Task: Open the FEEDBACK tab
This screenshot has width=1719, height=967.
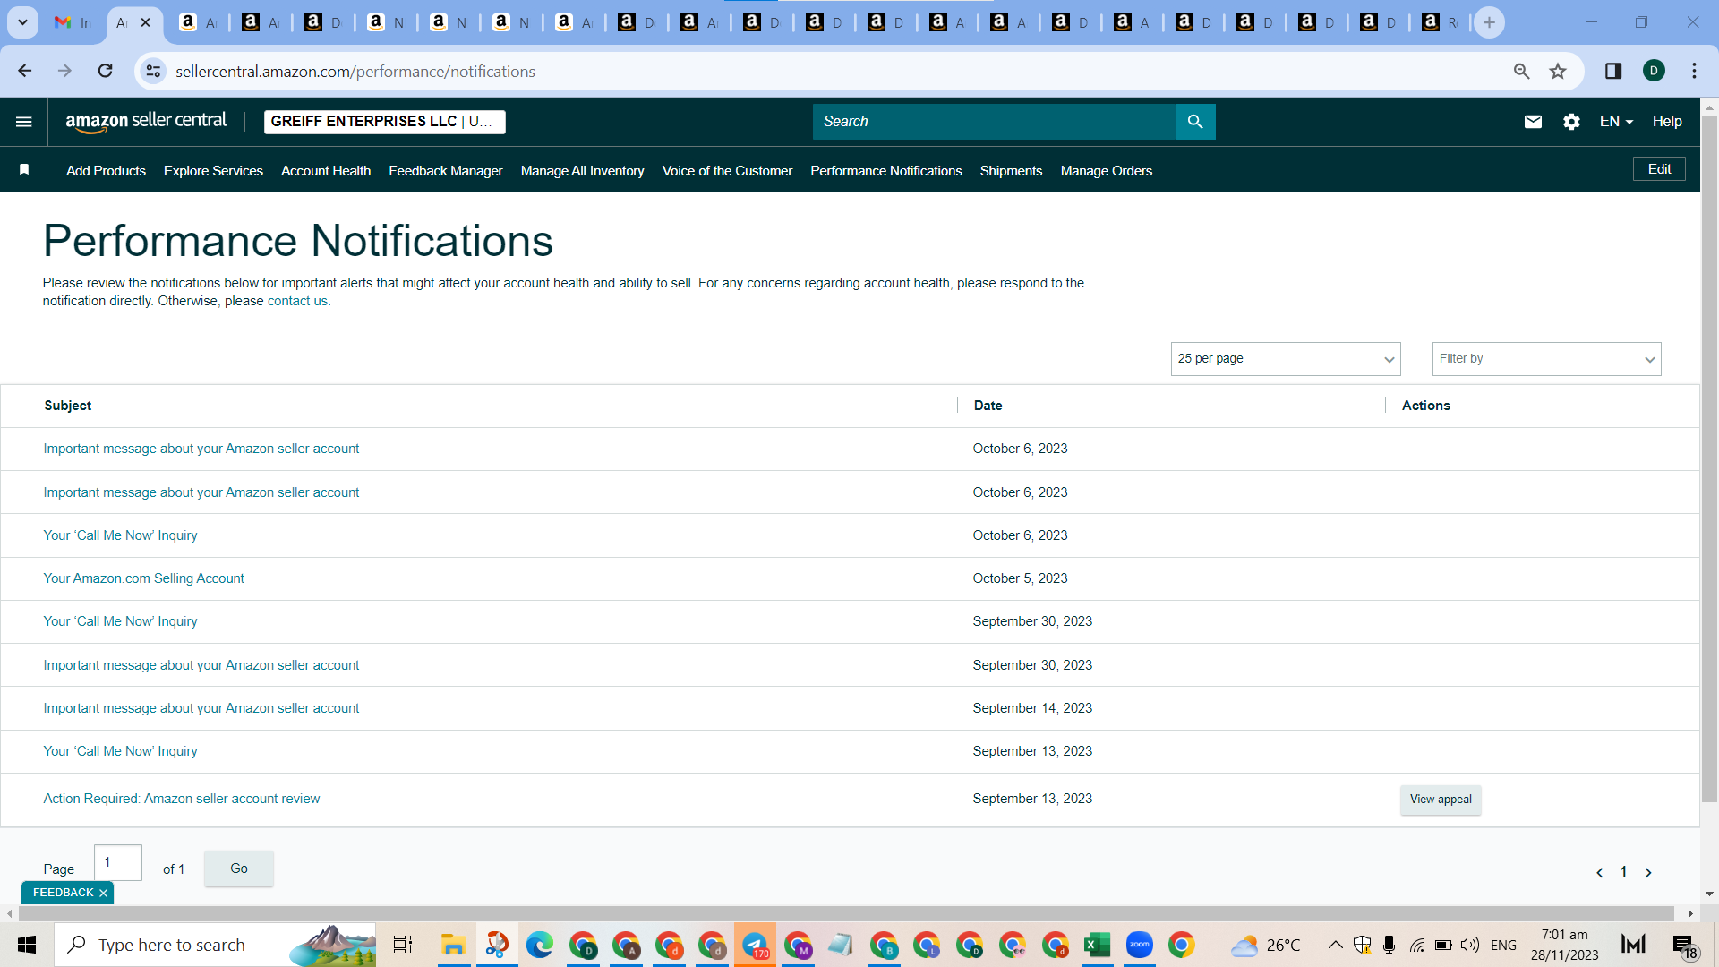Action: (63, 893)
